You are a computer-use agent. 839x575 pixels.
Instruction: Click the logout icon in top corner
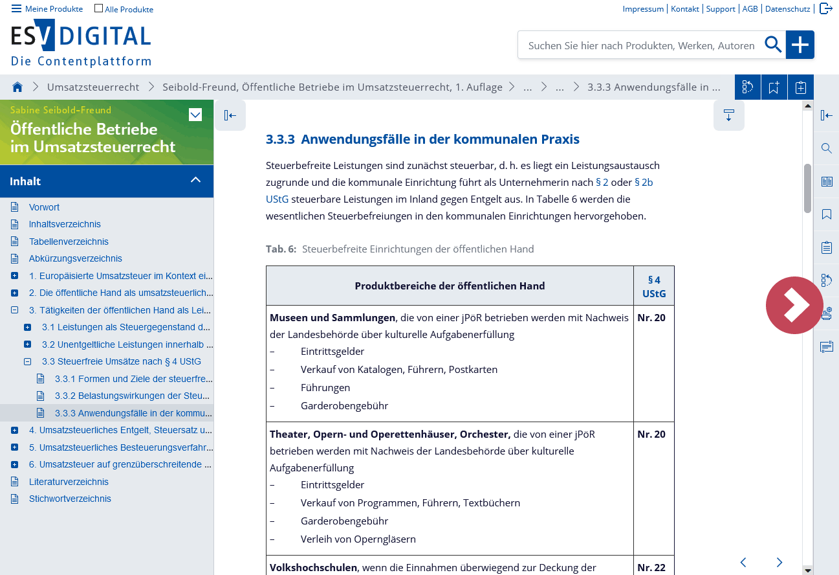pyautogui.click(x=825, y=8)
